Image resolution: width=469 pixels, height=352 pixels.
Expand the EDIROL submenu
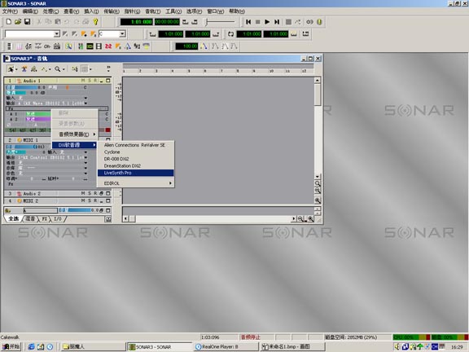coord(136,183)
